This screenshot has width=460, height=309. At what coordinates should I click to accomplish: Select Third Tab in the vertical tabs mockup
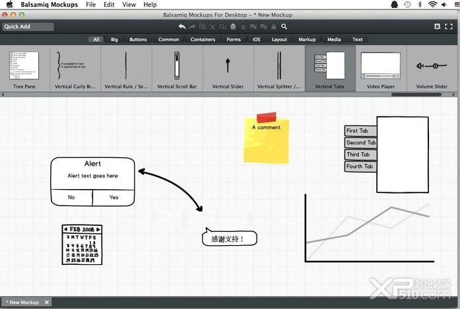(360, 154)
